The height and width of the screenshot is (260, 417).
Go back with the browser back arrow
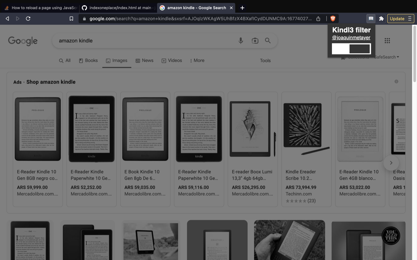[8, 19]
